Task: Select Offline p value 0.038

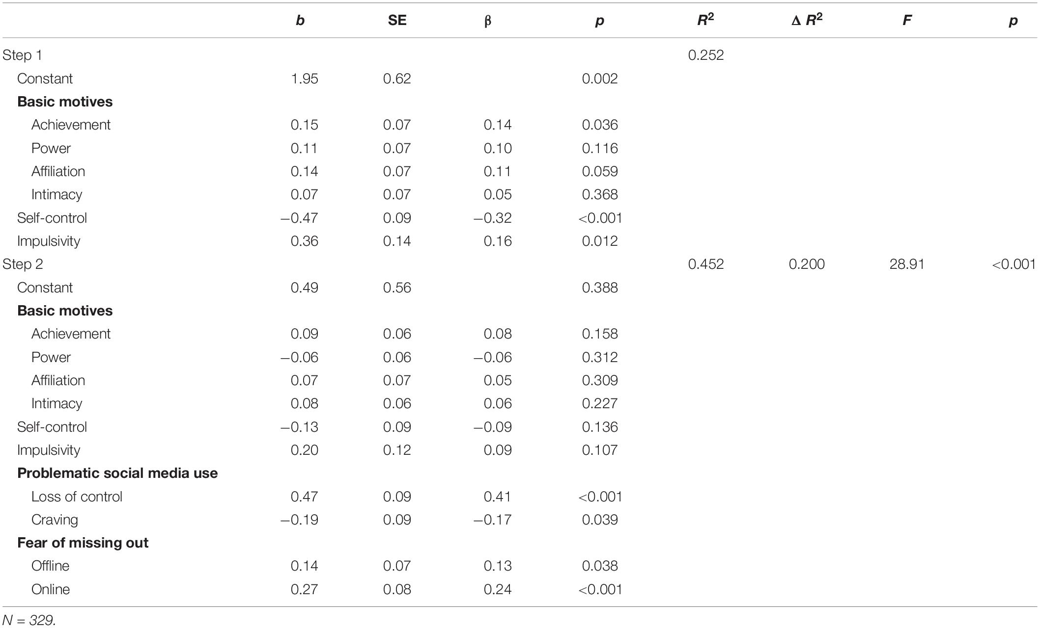Action: pyautogui.click(x=600, y=566)
